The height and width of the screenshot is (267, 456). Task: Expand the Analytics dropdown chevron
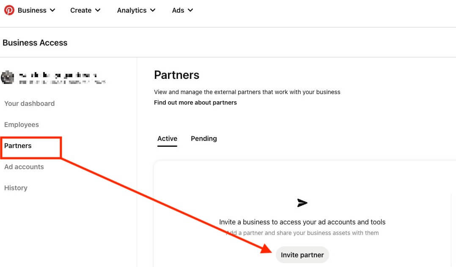pos(153,10)
